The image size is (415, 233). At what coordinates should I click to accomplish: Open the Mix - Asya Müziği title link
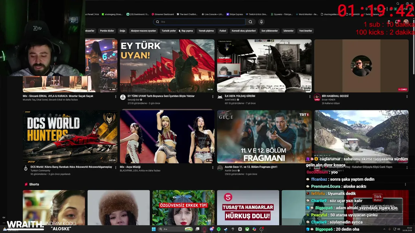[x=130, y=167]
